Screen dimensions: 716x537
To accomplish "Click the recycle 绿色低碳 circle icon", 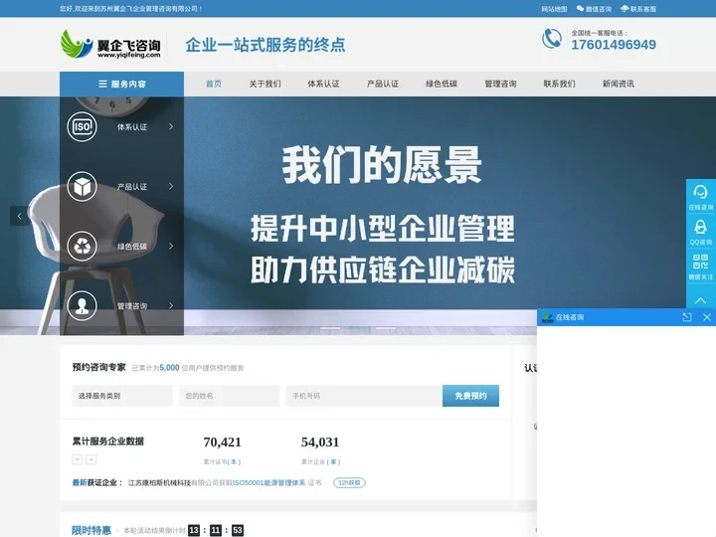I will click(83, 247).
